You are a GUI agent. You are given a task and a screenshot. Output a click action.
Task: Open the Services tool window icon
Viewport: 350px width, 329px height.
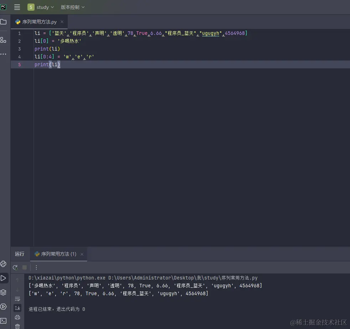tap(3, 307)
